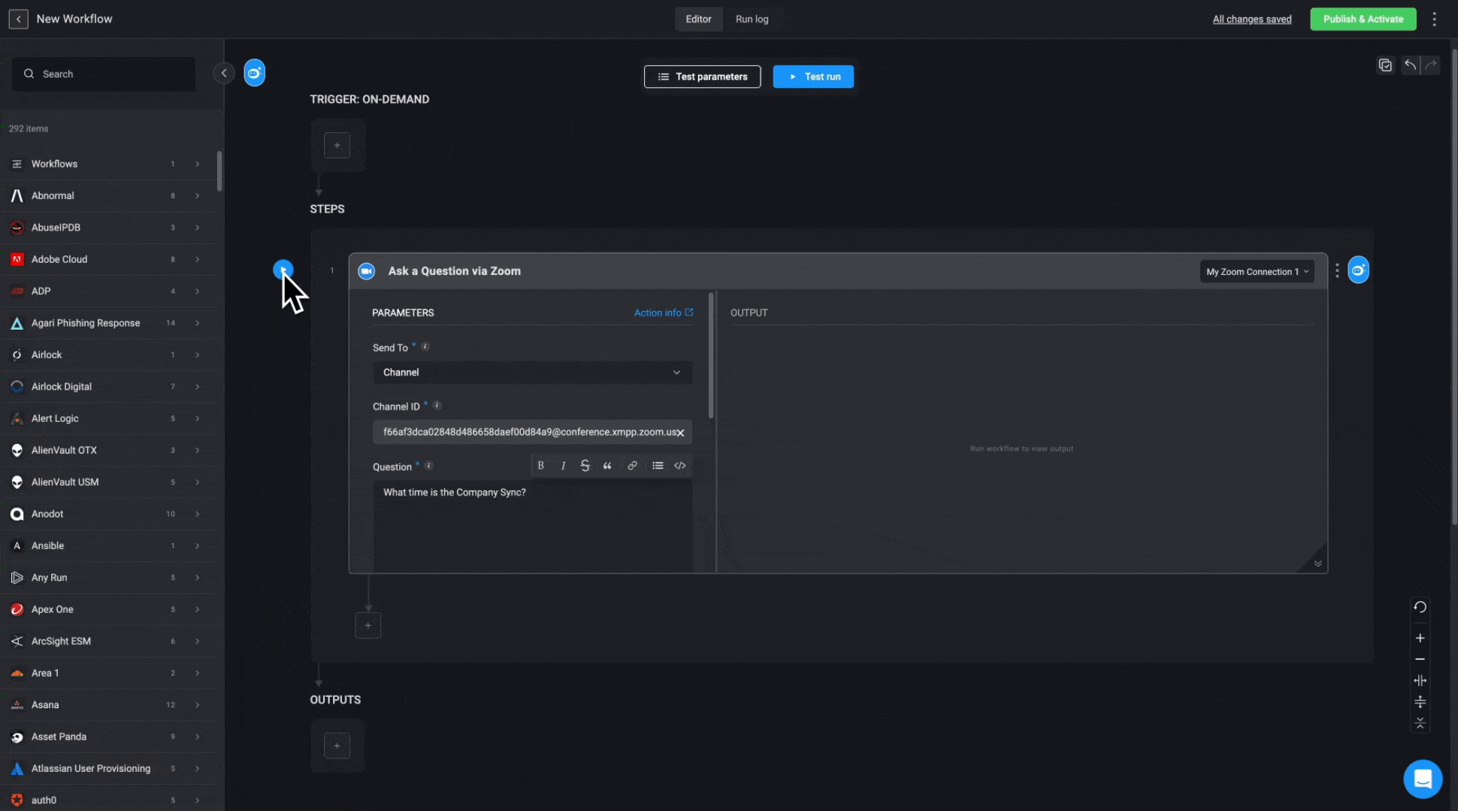Clear the Channel ID field
The width and height of the screenshot is (1458, 811).
pos(680,433)
